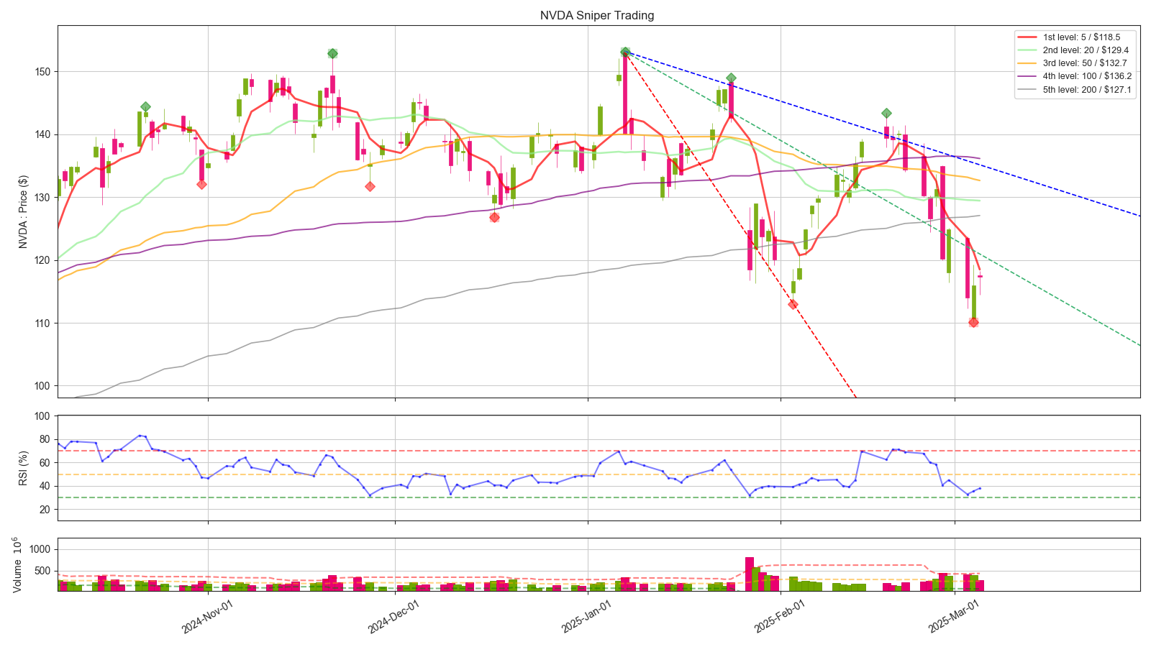1151x647 pixels.
Task: Click the 1000 tick on volume axis
Action: point(40,549)
